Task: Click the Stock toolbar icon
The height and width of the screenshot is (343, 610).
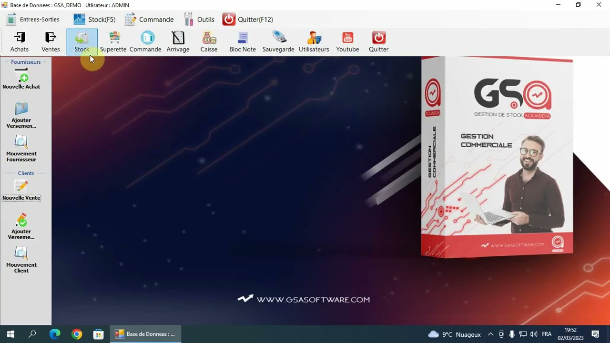Action: click(x=82, y=42)
